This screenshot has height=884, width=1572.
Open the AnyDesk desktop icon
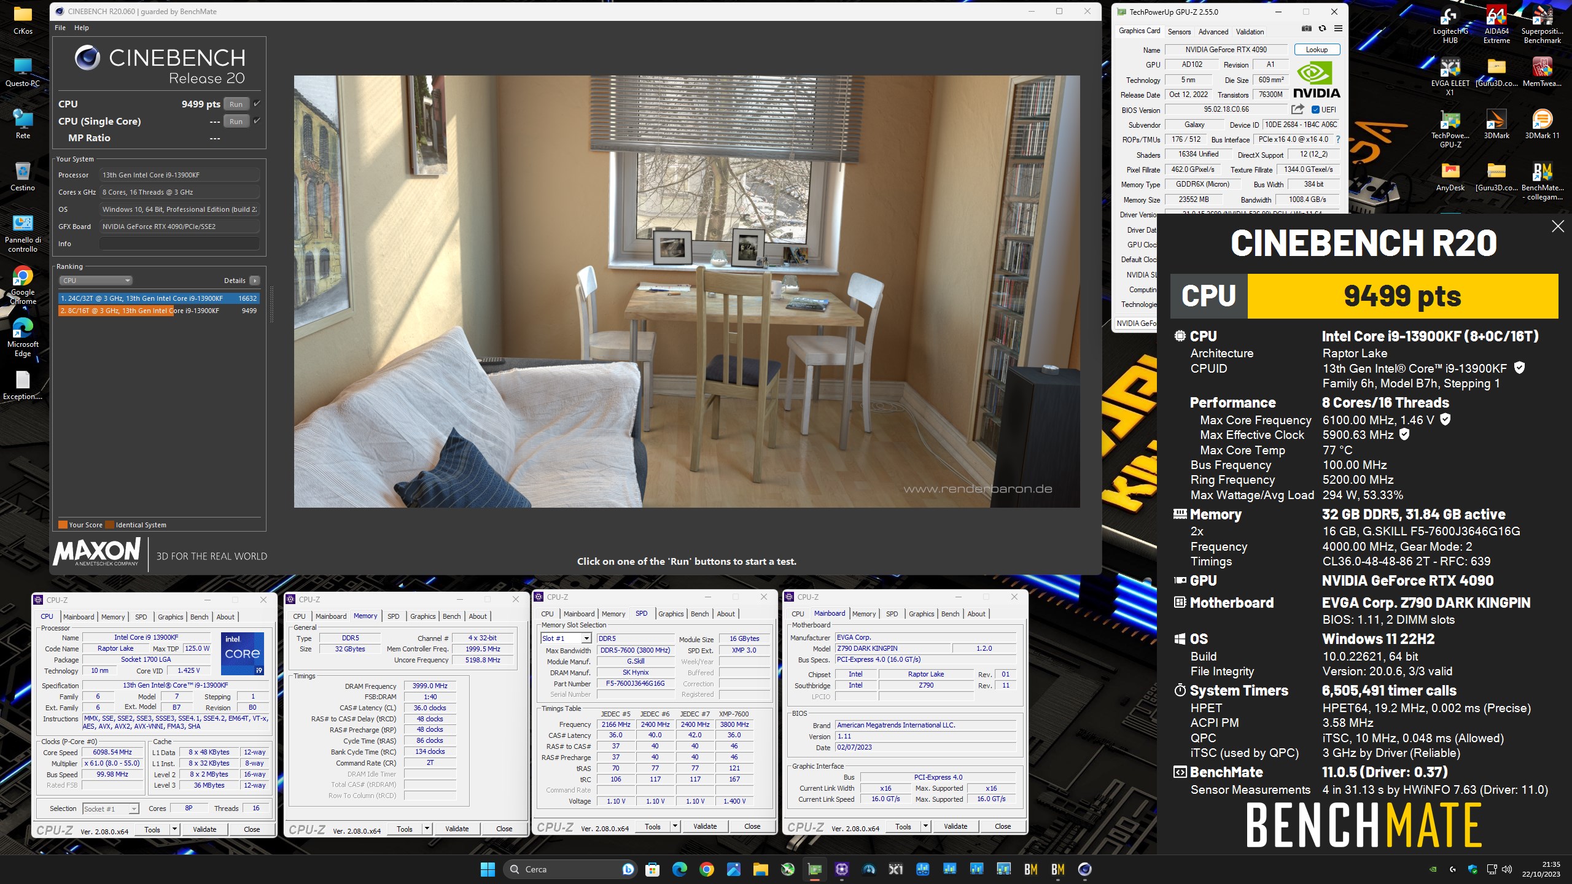(x=1450, y=177)
